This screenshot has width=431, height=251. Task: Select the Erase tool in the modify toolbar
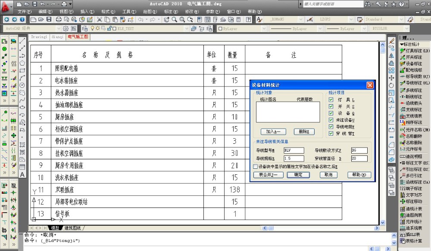click(392, 40)
